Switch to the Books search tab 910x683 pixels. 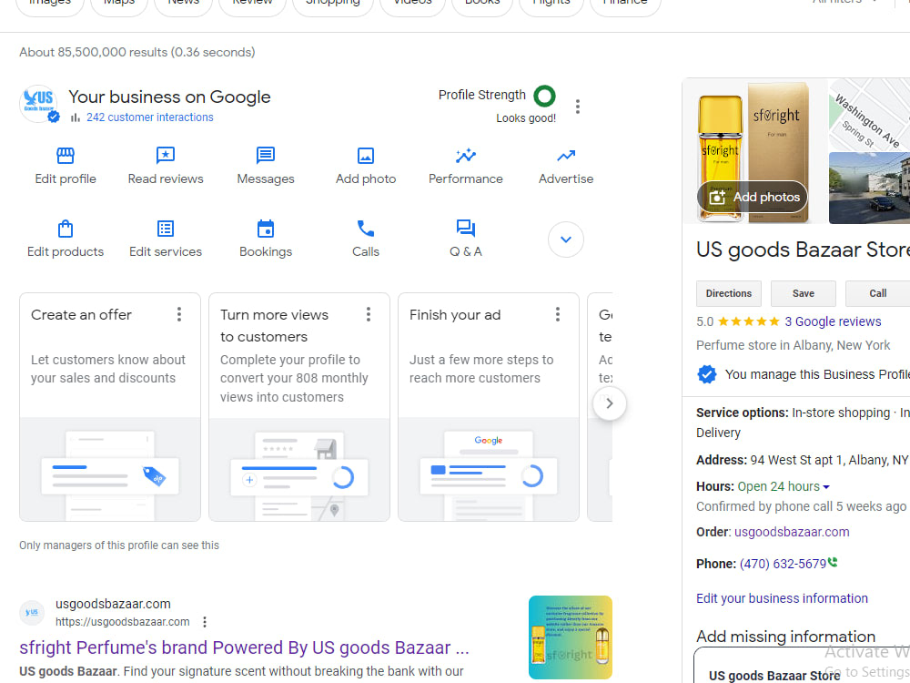(x=482, y=4)
